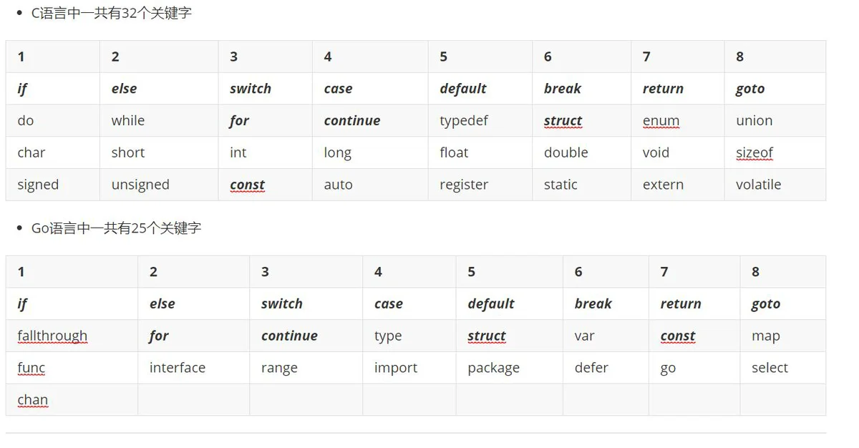
Task: Click the "extern" keyword cell
Action: click(663, 185)
